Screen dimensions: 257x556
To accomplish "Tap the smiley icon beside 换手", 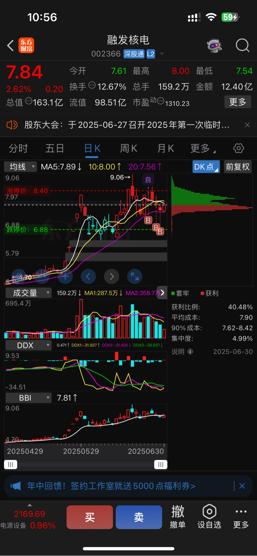I will click(92, 85).
